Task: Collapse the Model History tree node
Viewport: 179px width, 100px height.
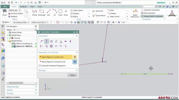Action: 8,41
